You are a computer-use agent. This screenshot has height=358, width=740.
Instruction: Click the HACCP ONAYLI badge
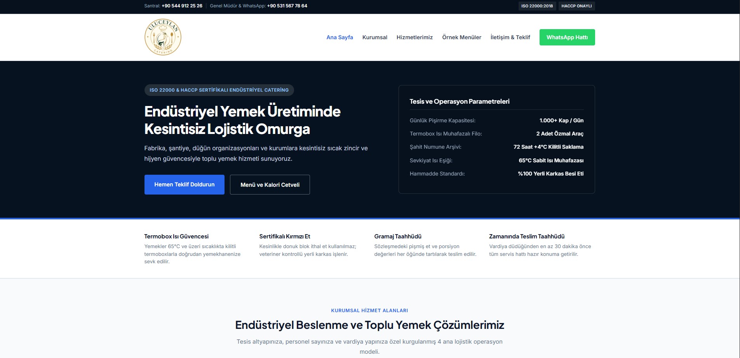coord(576,6)
